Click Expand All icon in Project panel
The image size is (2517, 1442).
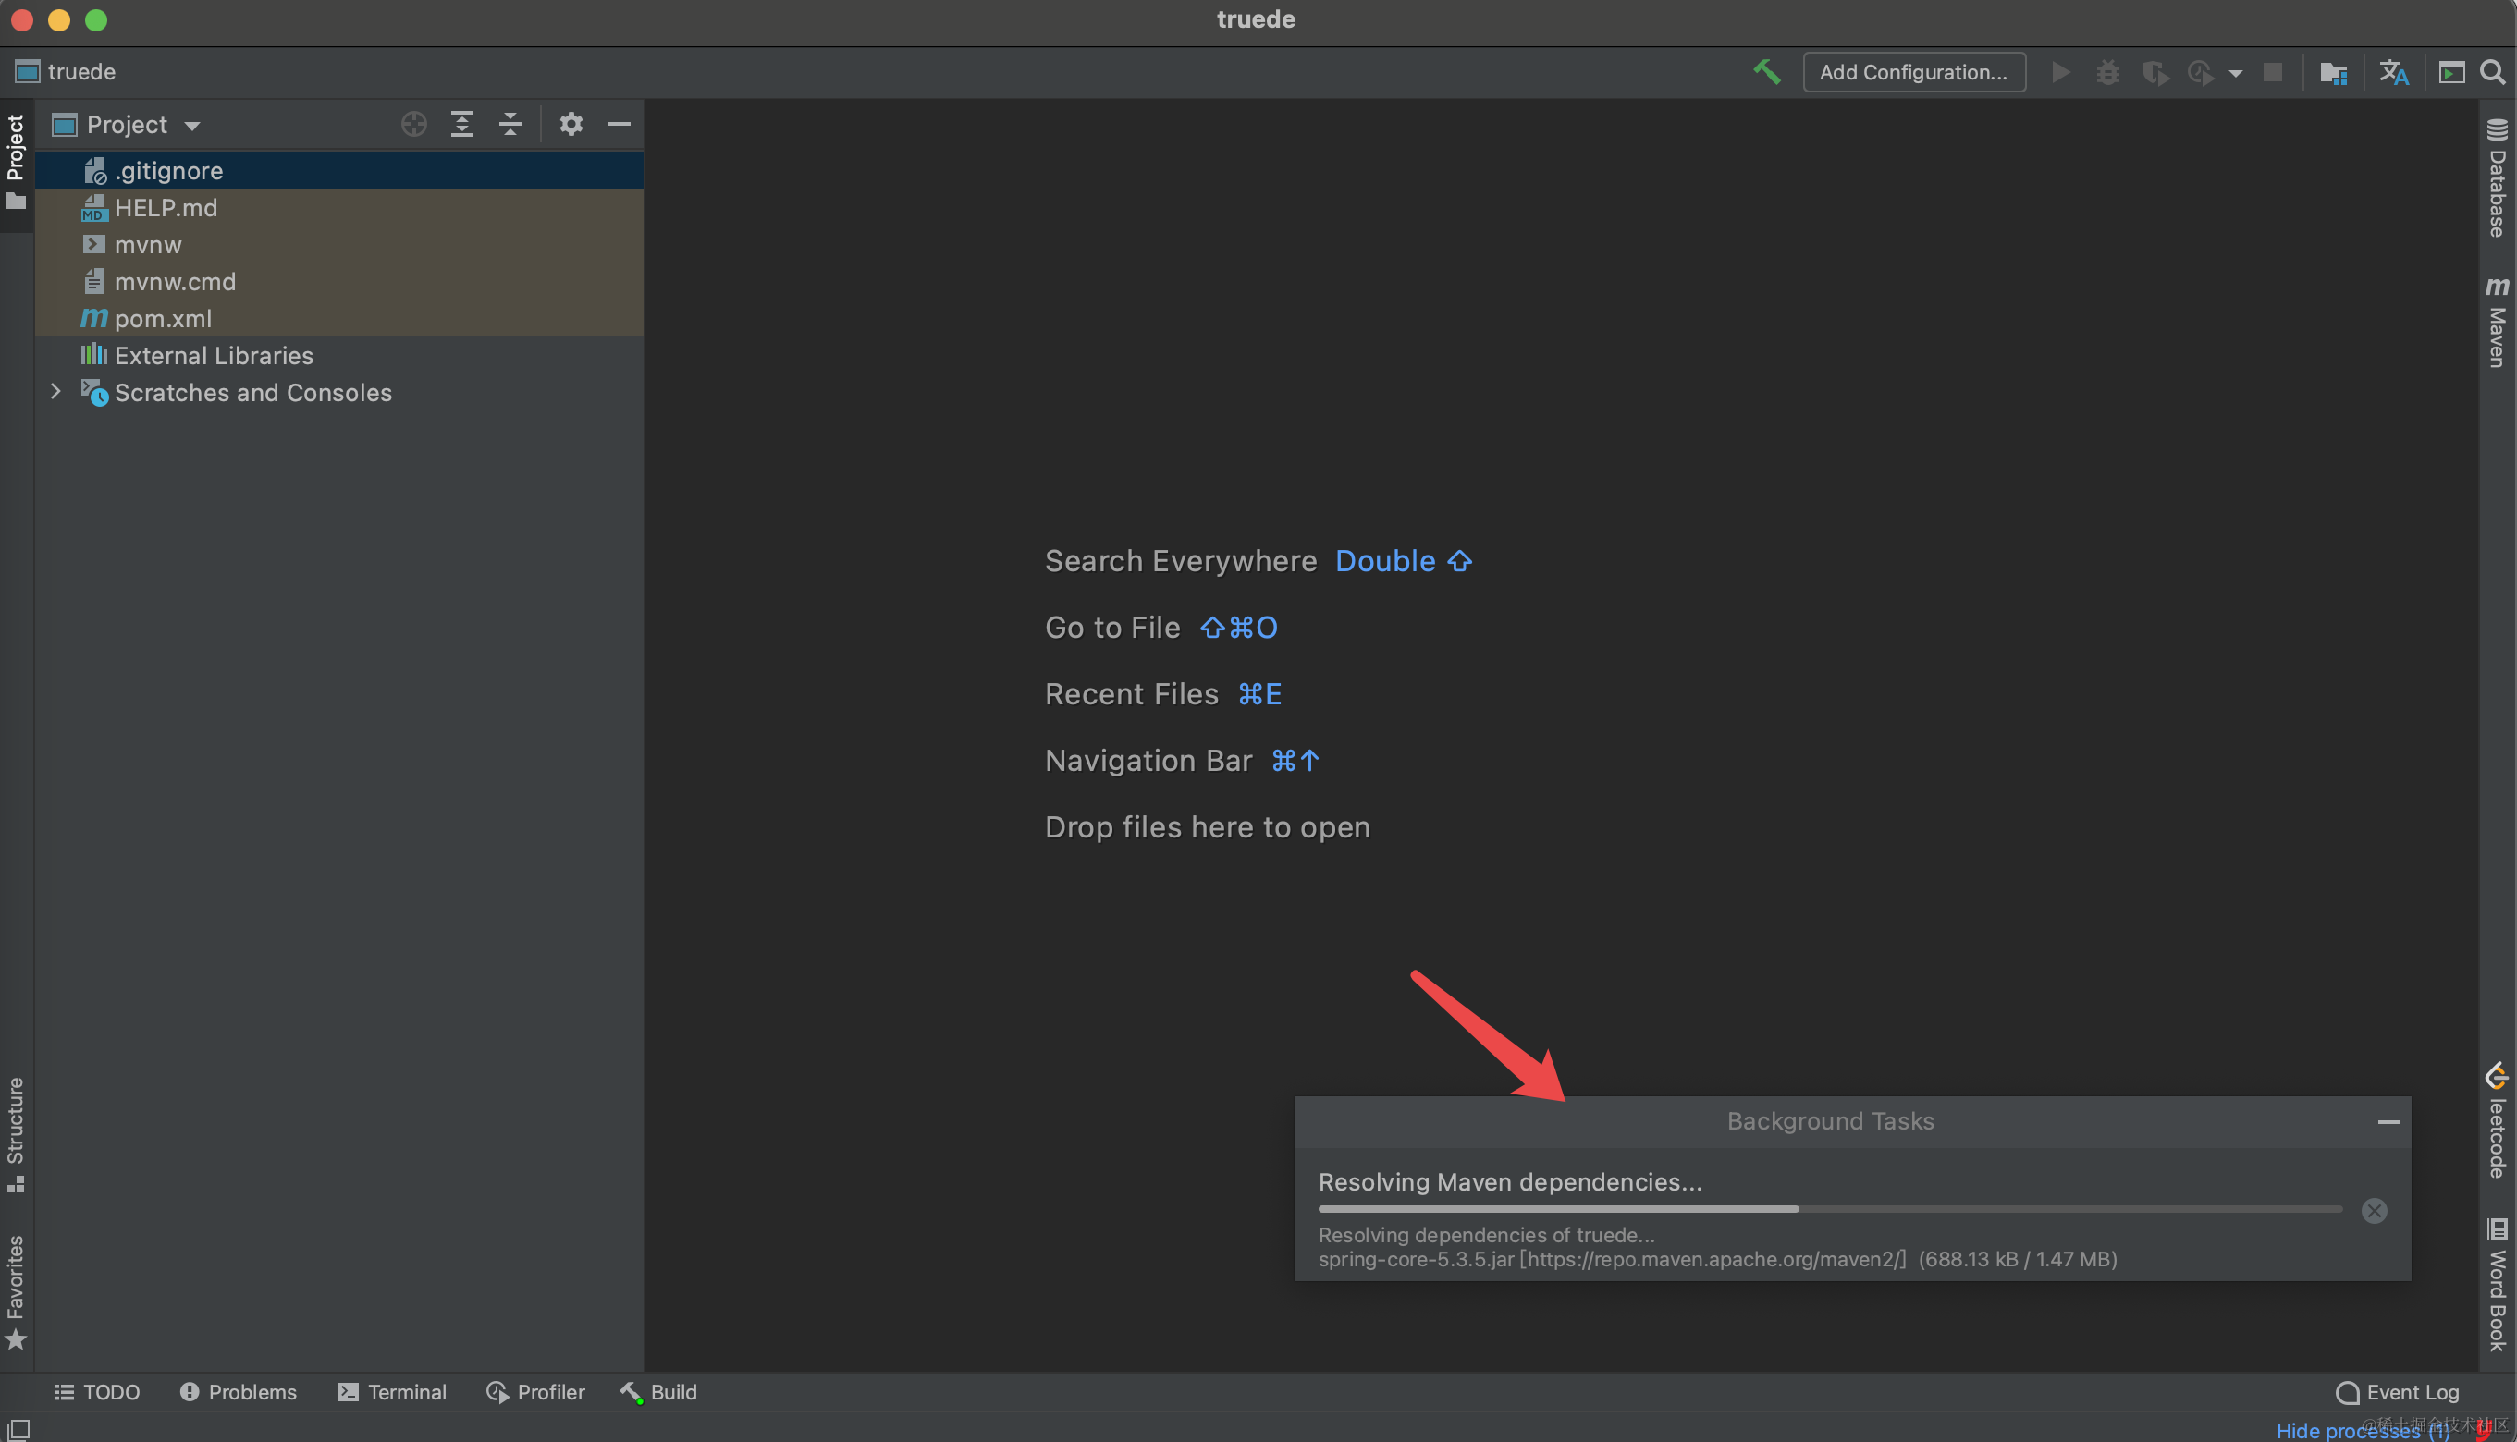[x=461, y=125]
